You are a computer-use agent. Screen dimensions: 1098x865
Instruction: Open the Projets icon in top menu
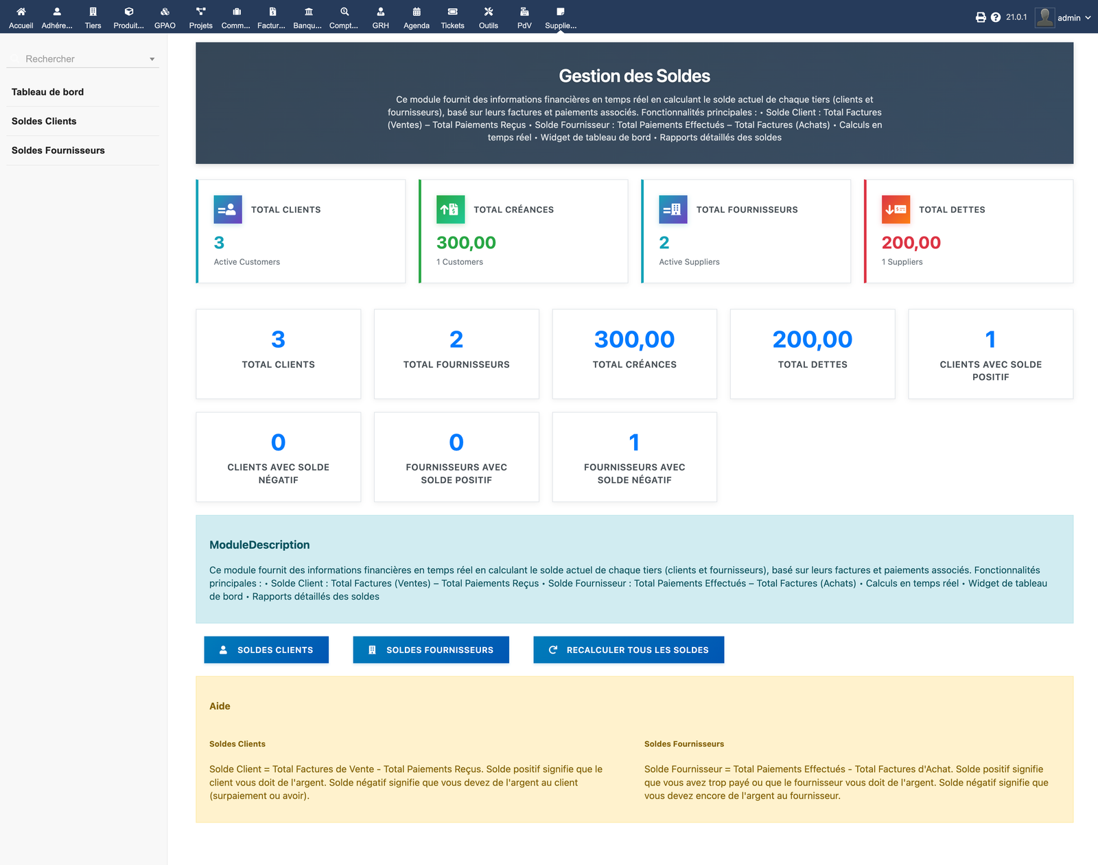pyautogui.click(x=200, y=16)
